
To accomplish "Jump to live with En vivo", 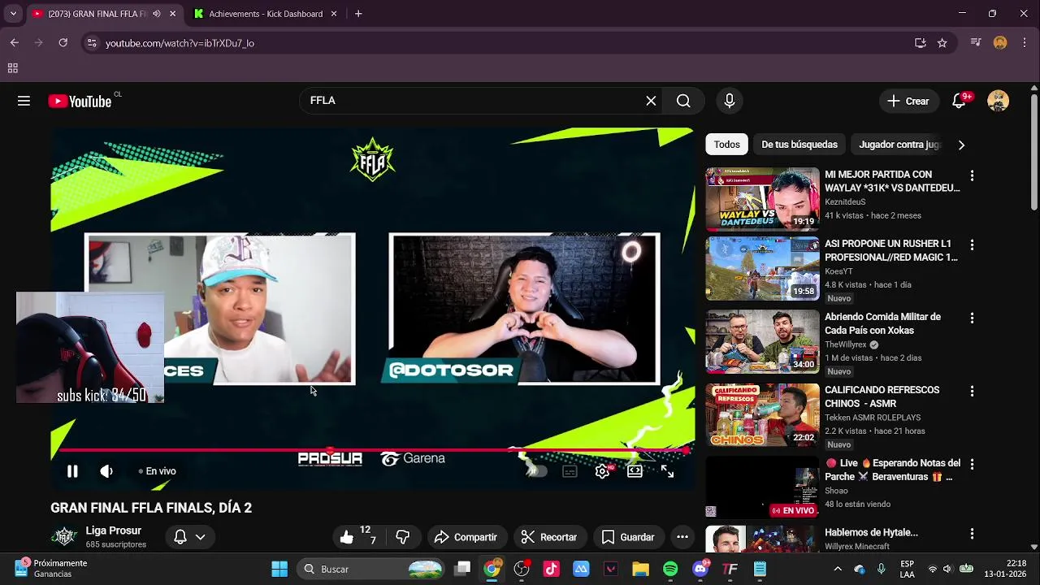I will [158, 471].
